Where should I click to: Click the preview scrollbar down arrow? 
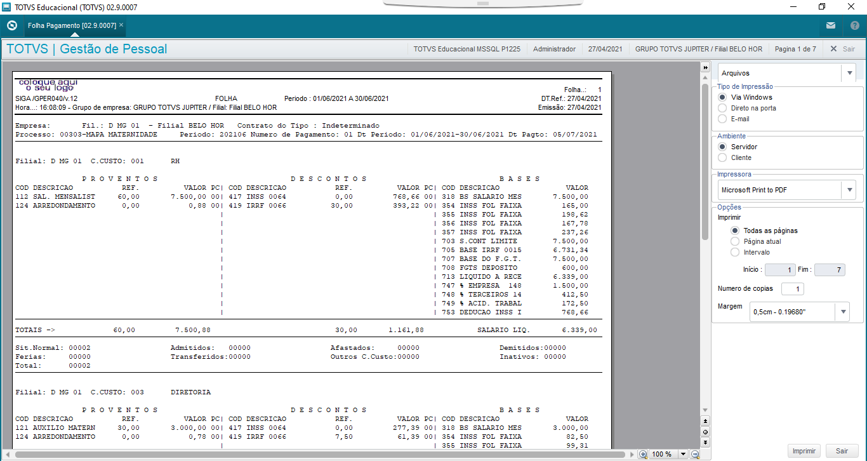705,410
